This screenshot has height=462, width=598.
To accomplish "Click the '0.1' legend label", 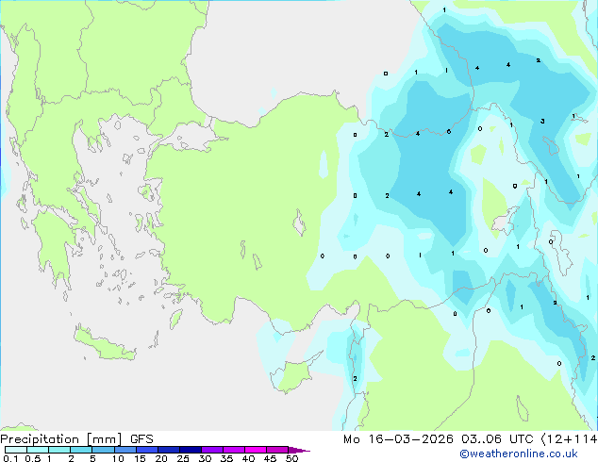I will tap(10, 458).
